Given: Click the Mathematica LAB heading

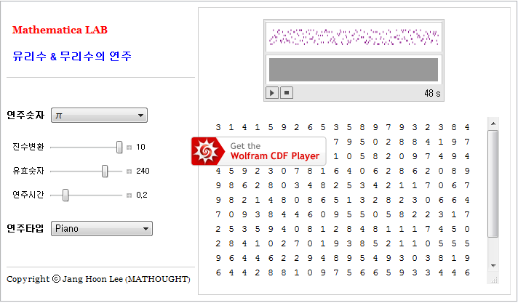Looking at the screenshot, I should (60, 30).
